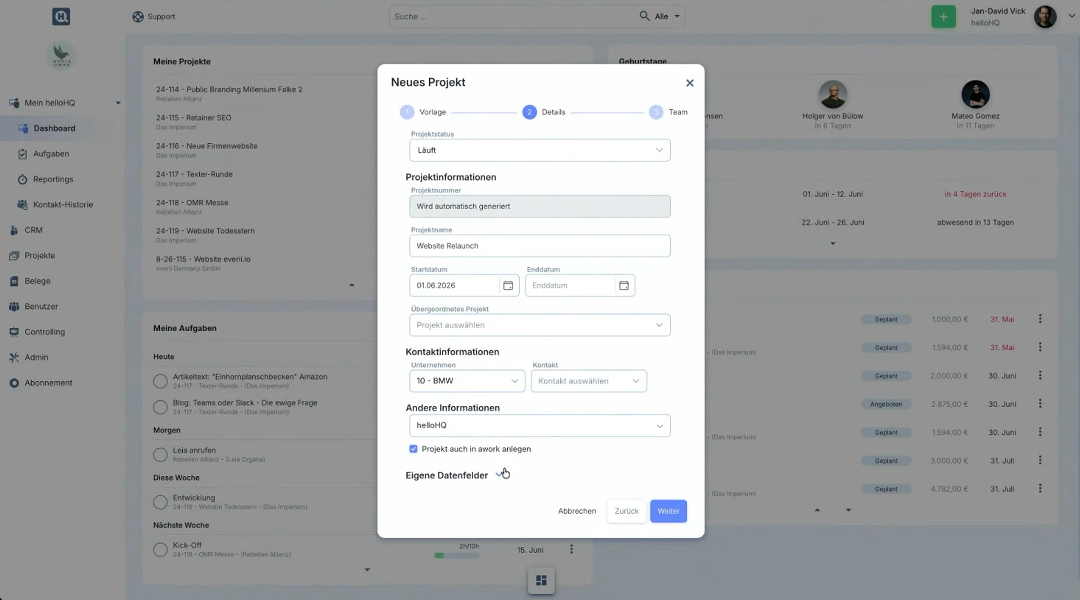Check off the Artikeltext Einhornplanschbecken task
This screenshot has width=1080, height=600.
pos(160,381)
